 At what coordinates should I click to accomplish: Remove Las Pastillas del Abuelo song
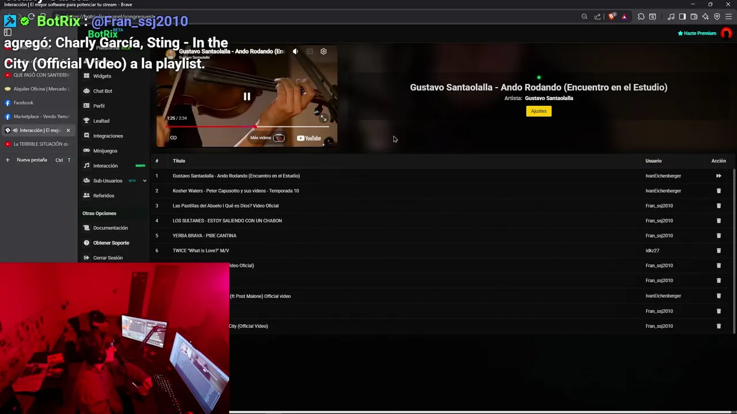[x=719, y=206]
